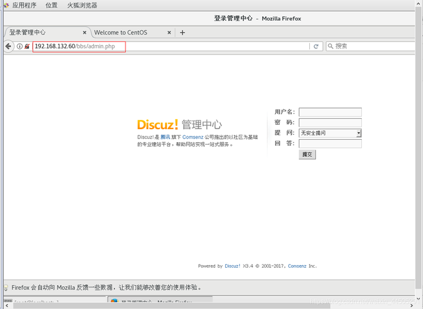Switch to Welcome to CentOS tab
The width and height of the screenshot is (423, 309).
pyautogui.click(x=121, y=33)
